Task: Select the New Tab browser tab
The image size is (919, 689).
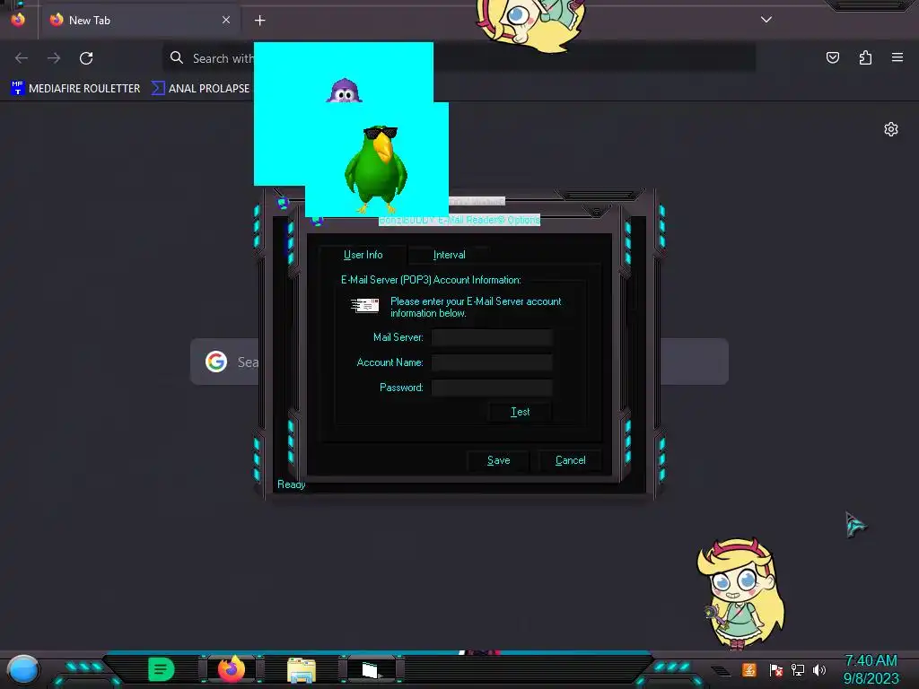Action: [x=139, y=21]
